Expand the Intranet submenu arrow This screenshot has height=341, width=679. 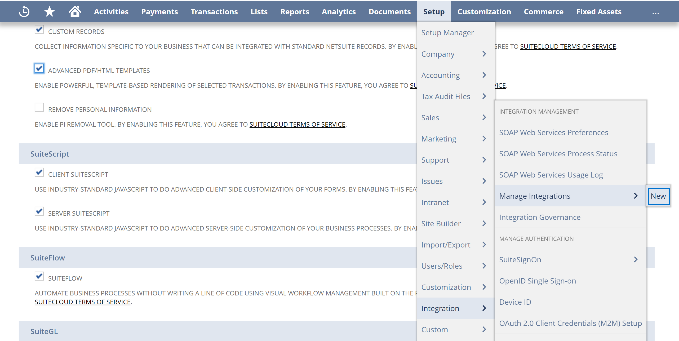pyautogui.click(x=484, y=202)
